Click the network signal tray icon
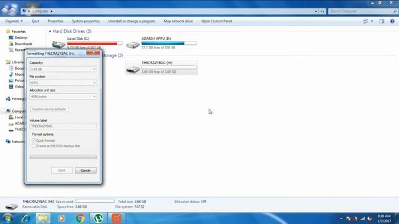 363,218
